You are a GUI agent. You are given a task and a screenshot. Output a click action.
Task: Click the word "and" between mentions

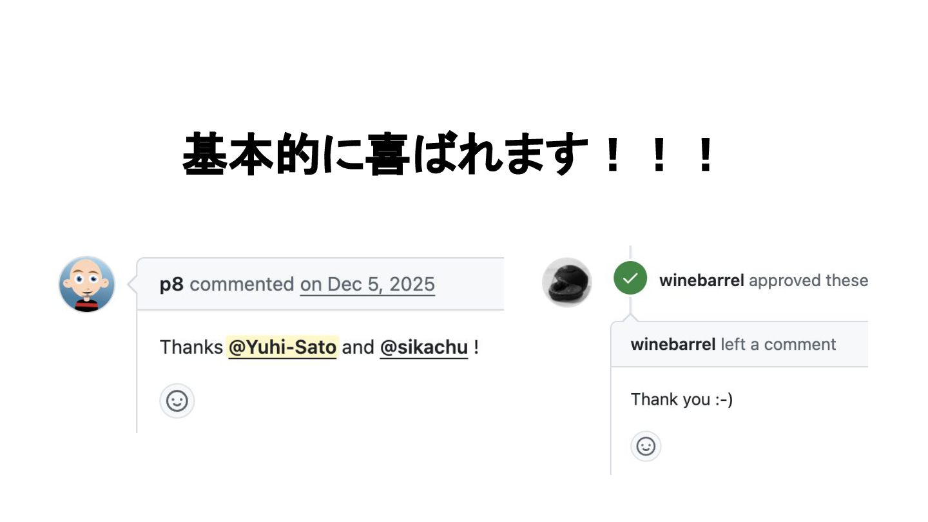point(358,347)
